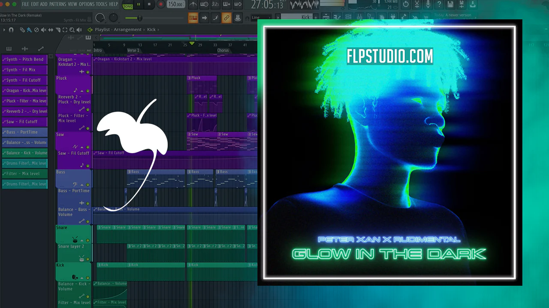Open the FILE menu

tap(26, 4)
